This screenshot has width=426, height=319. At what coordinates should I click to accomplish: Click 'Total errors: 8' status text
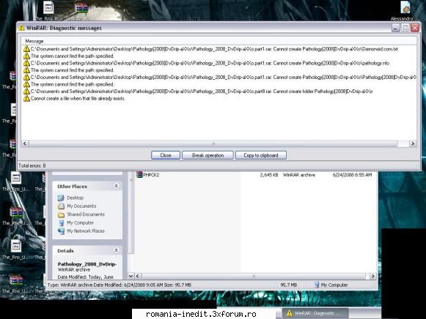(32, 165)
